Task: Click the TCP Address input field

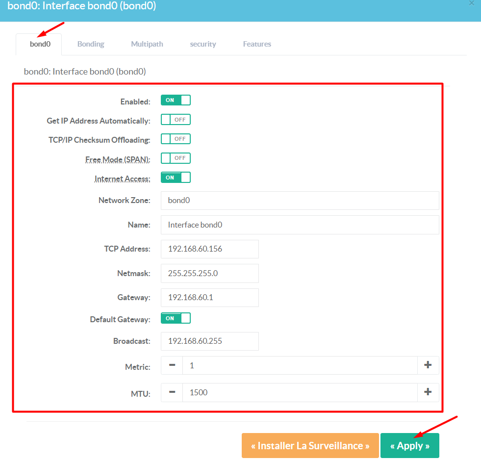Action: point(209,249)
